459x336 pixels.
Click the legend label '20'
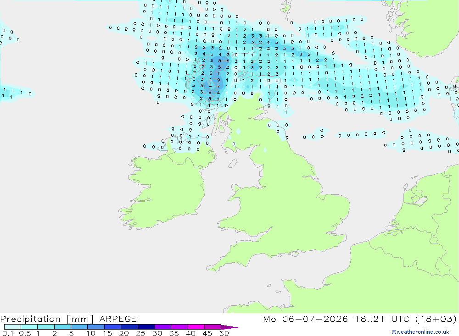124,333
